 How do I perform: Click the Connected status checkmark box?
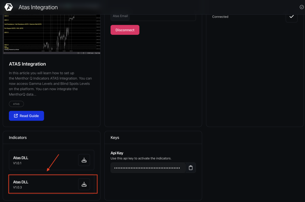point(291,17)
